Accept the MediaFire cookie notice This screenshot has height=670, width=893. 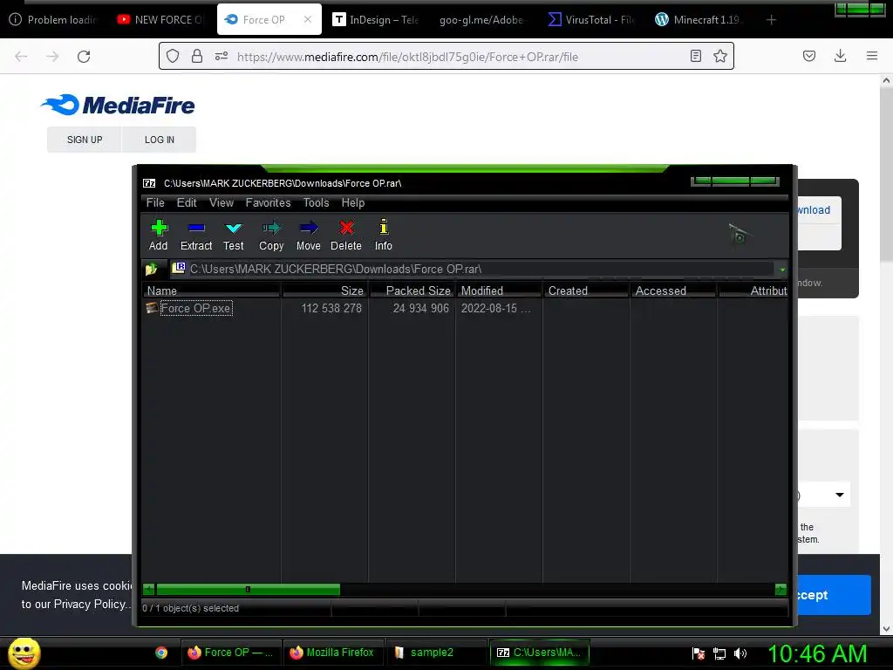[834, 595]
